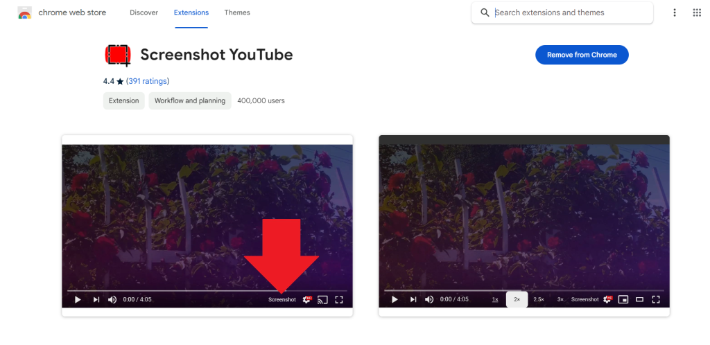Select 2.5x speed in right preview
The width and height of the screenshot is (710, 345).
538,299
